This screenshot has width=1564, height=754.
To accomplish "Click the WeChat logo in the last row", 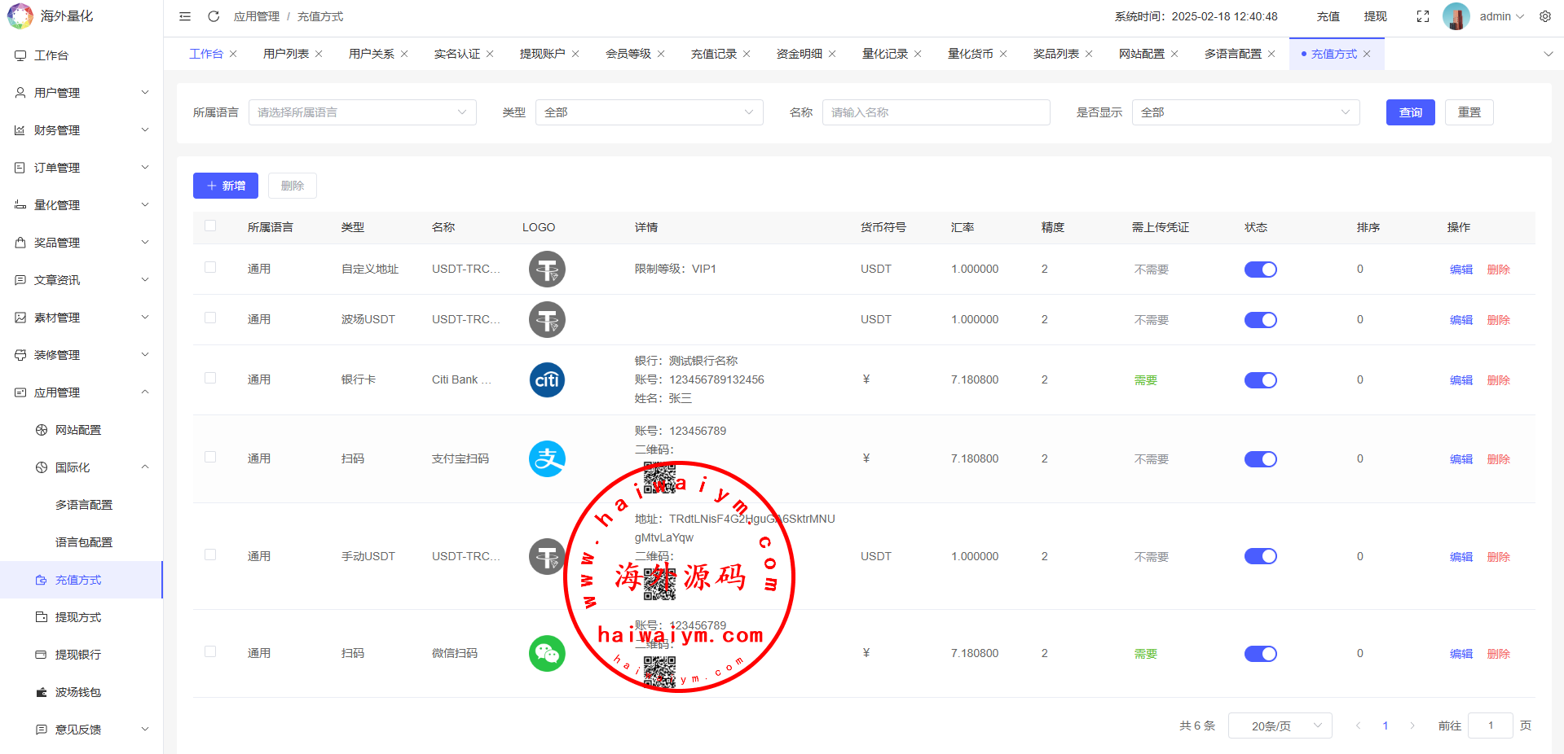I will (547, 654).
